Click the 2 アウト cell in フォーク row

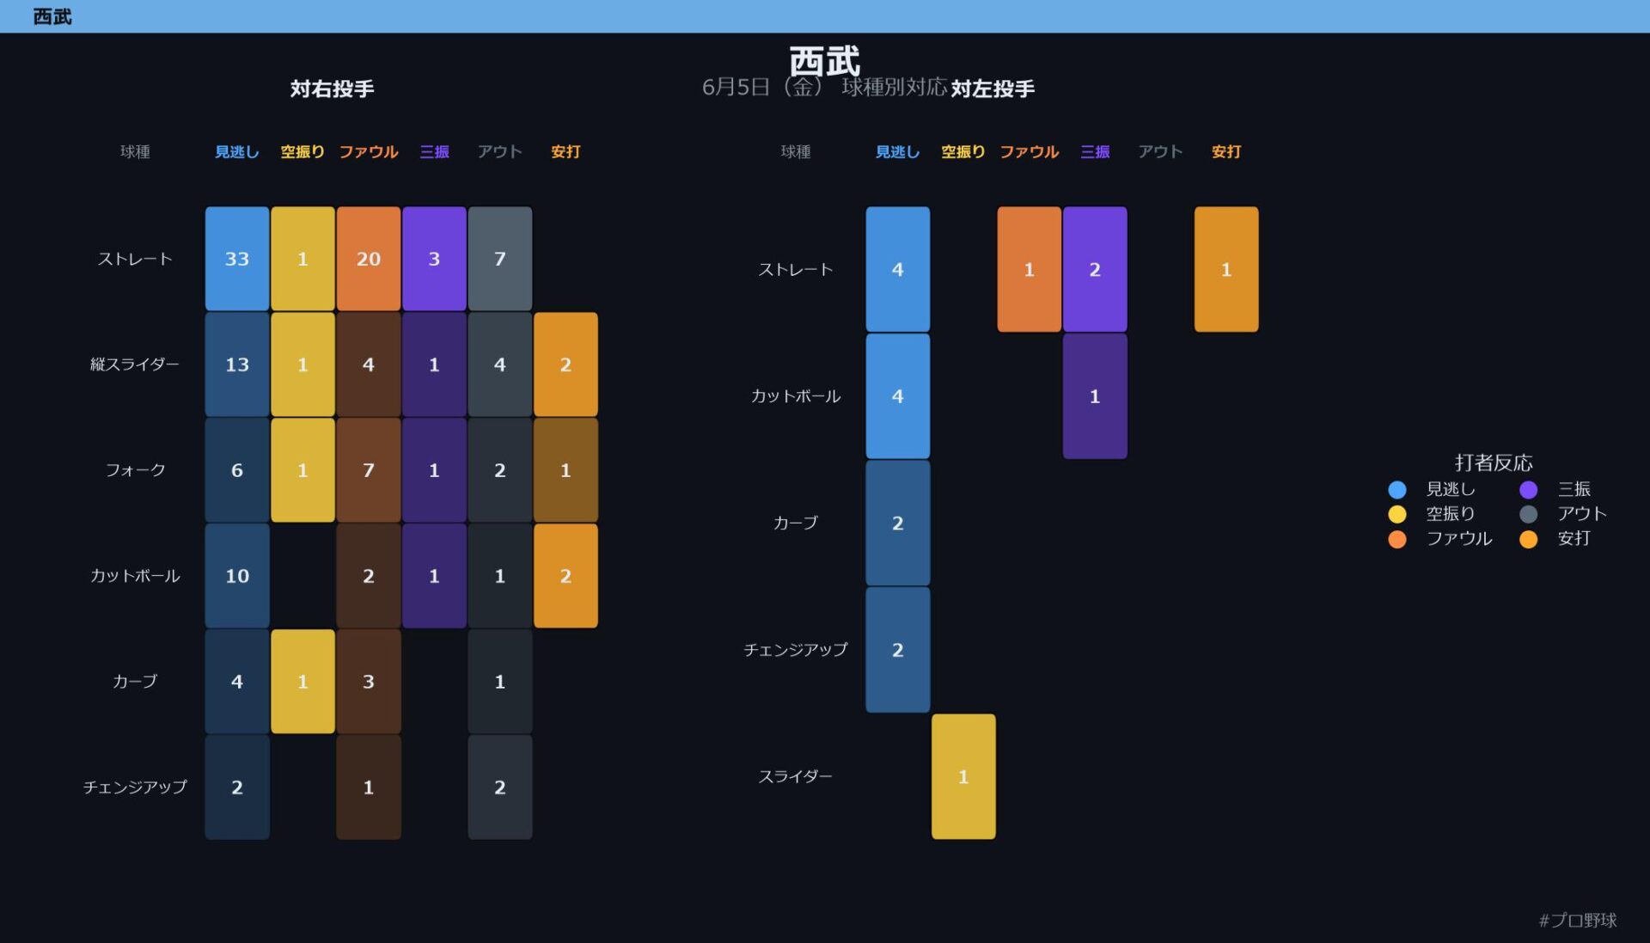coord(500,470)
